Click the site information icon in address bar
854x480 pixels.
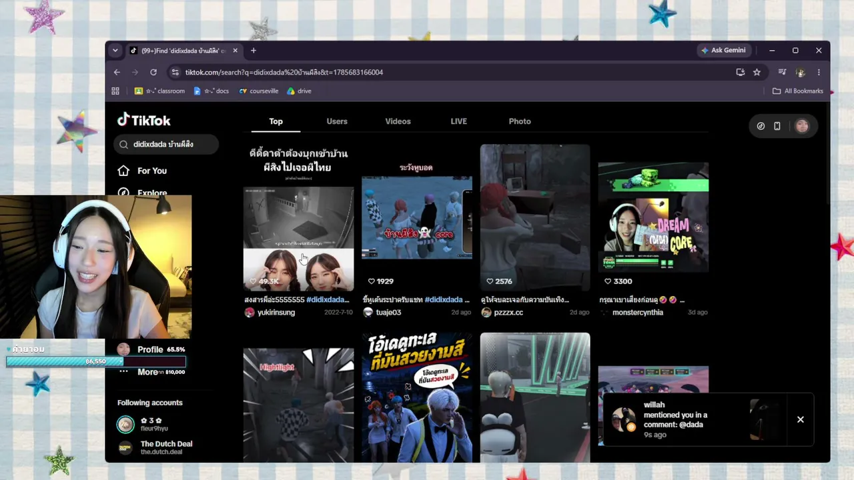[175, 72]
